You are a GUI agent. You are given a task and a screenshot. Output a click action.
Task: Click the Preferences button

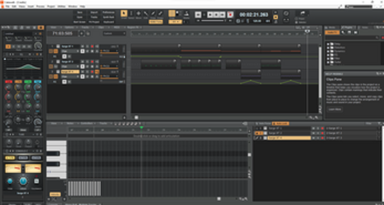point(108,12)
